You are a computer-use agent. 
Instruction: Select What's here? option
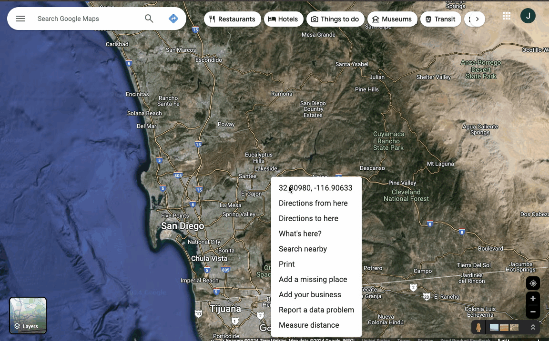click(316, 234)
